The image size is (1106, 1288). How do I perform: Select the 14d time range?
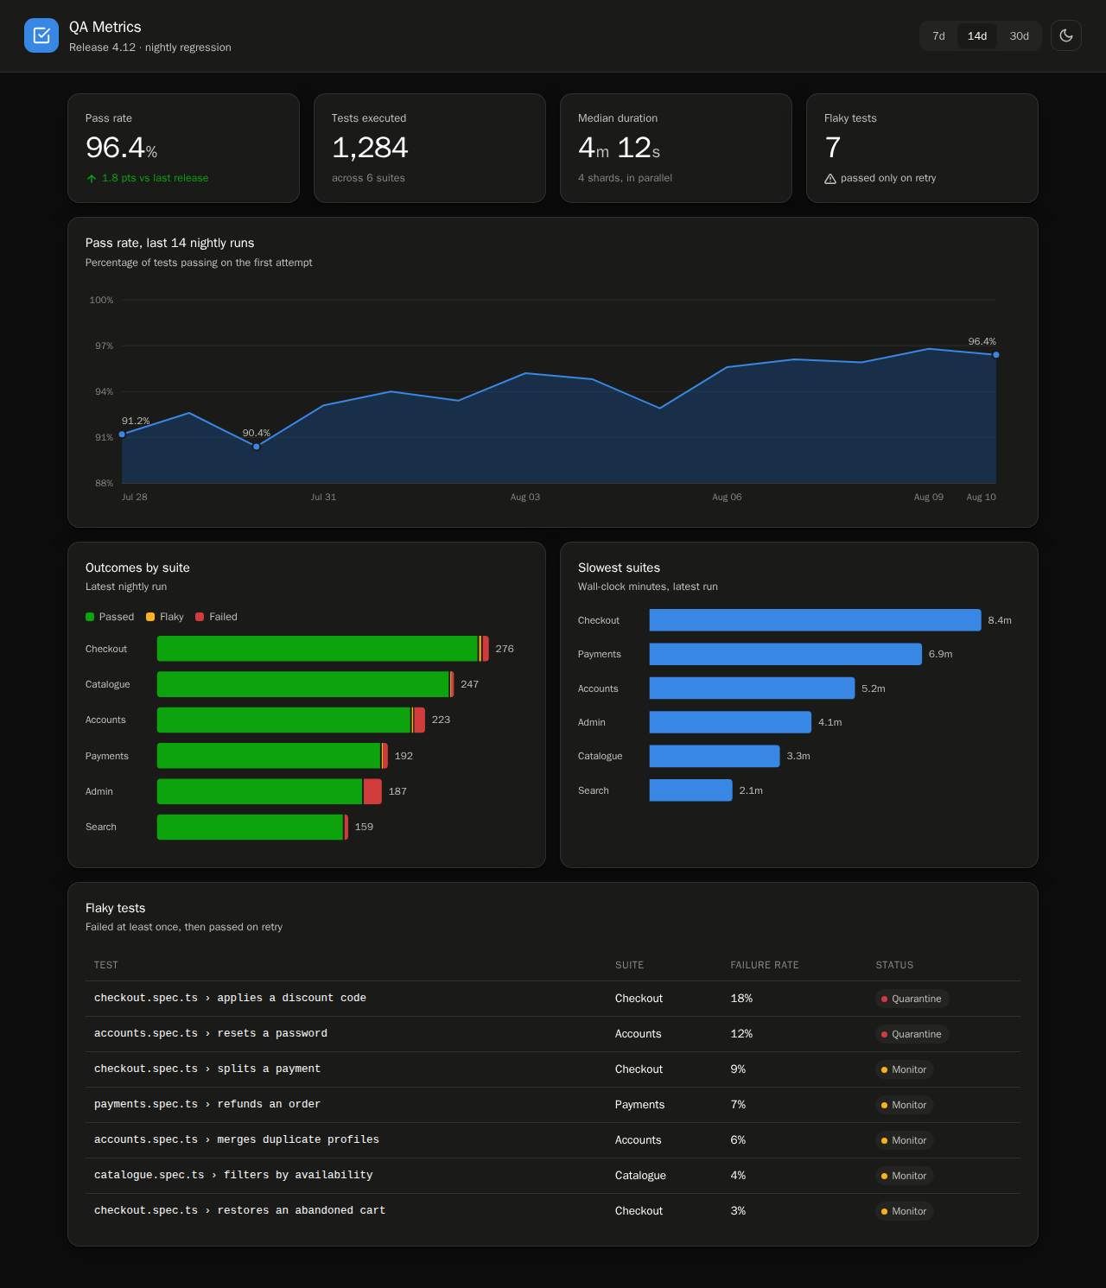(977, 35)
